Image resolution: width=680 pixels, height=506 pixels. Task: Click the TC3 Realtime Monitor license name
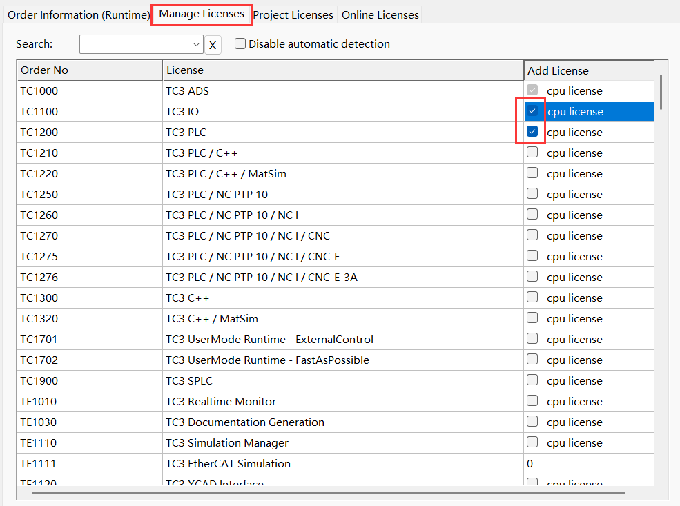[x=221, y=402]
